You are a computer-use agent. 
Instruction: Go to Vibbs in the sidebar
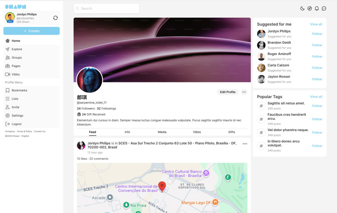click(15, 74)
